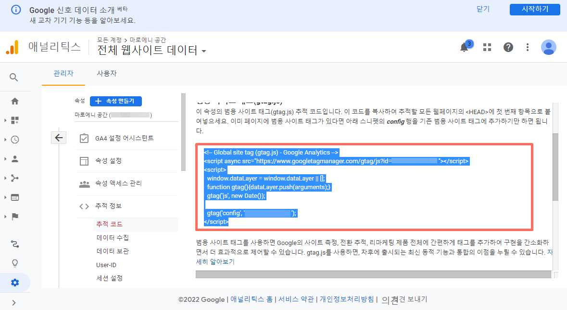Viewport: 567px width, 310px height.
Task: Dismiss banner with 닫기 link
Action: click(483, 9)
